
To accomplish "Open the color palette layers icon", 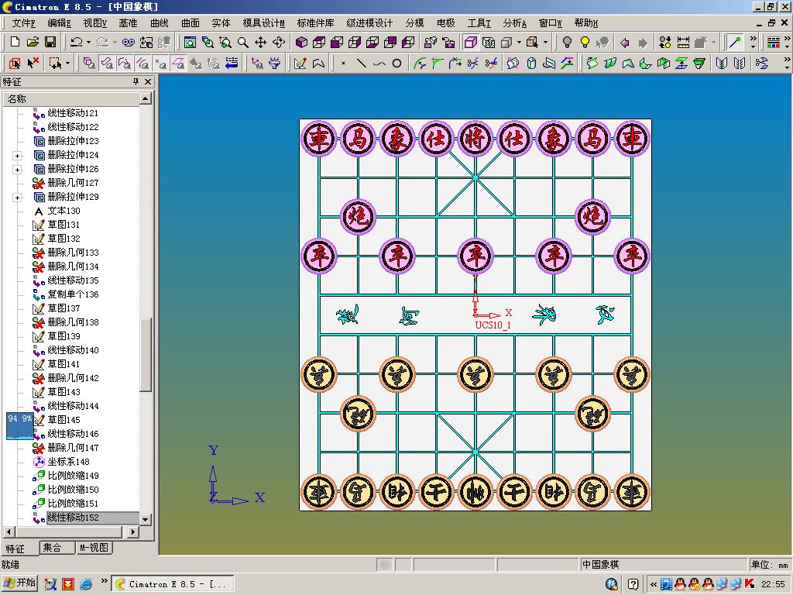I will coord(774,42).
